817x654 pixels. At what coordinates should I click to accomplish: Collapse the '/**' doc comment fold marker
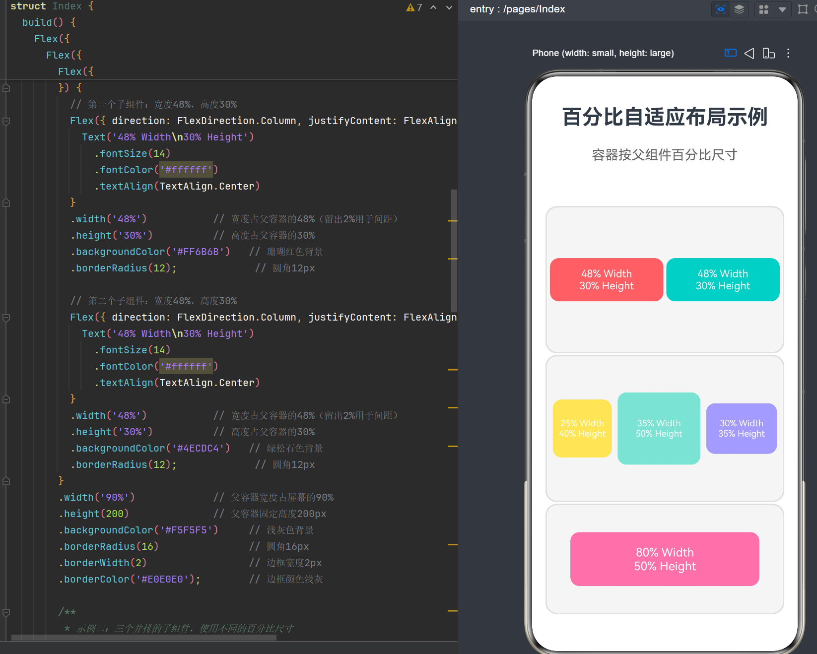6,613
